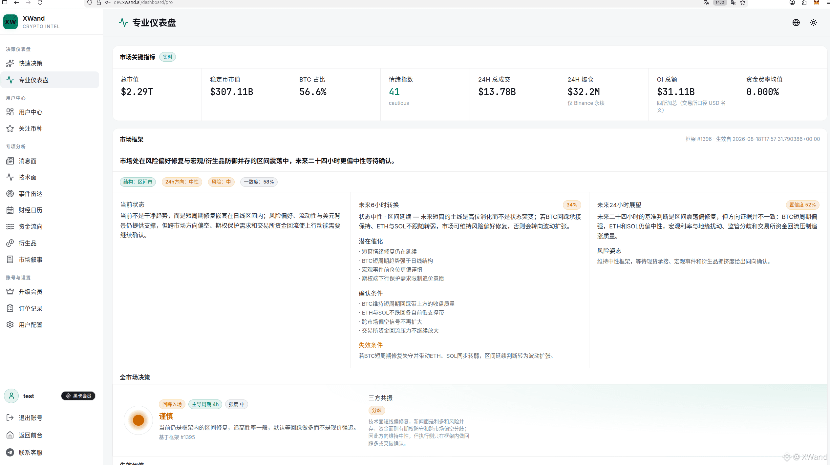Click the 结构: 区间市 tag
This screenshot has width=830, height=465.
click(x=138, y=182)
